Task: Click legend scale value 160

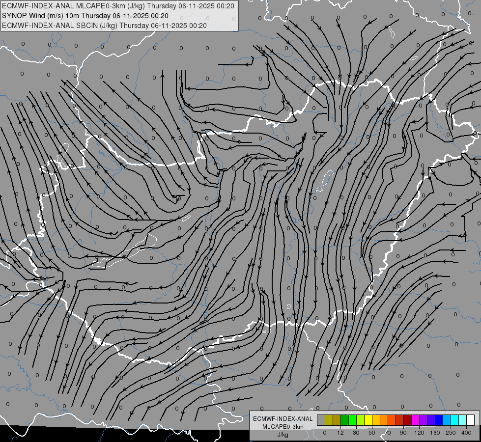Action: (435, 433)
